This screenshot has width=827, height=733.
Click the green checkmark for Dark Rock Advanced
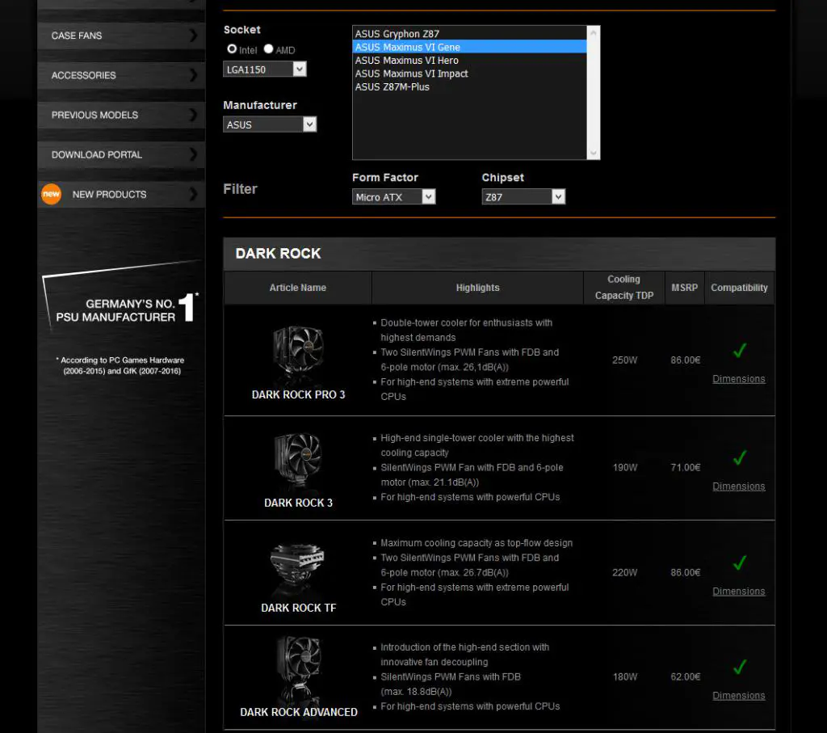point(739,668)
